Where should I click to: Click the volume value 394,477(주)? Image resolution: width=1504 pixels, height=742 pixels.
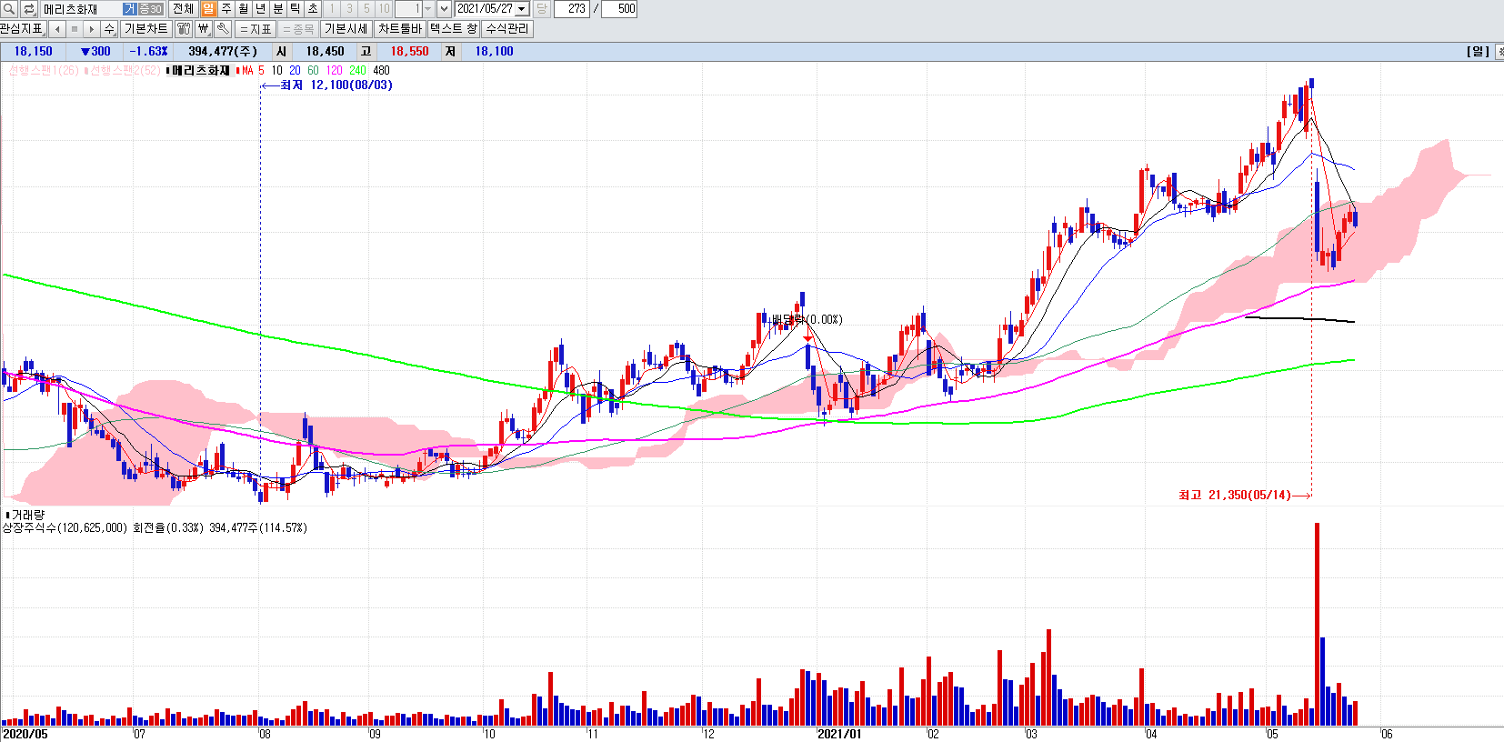click(223, 52)
